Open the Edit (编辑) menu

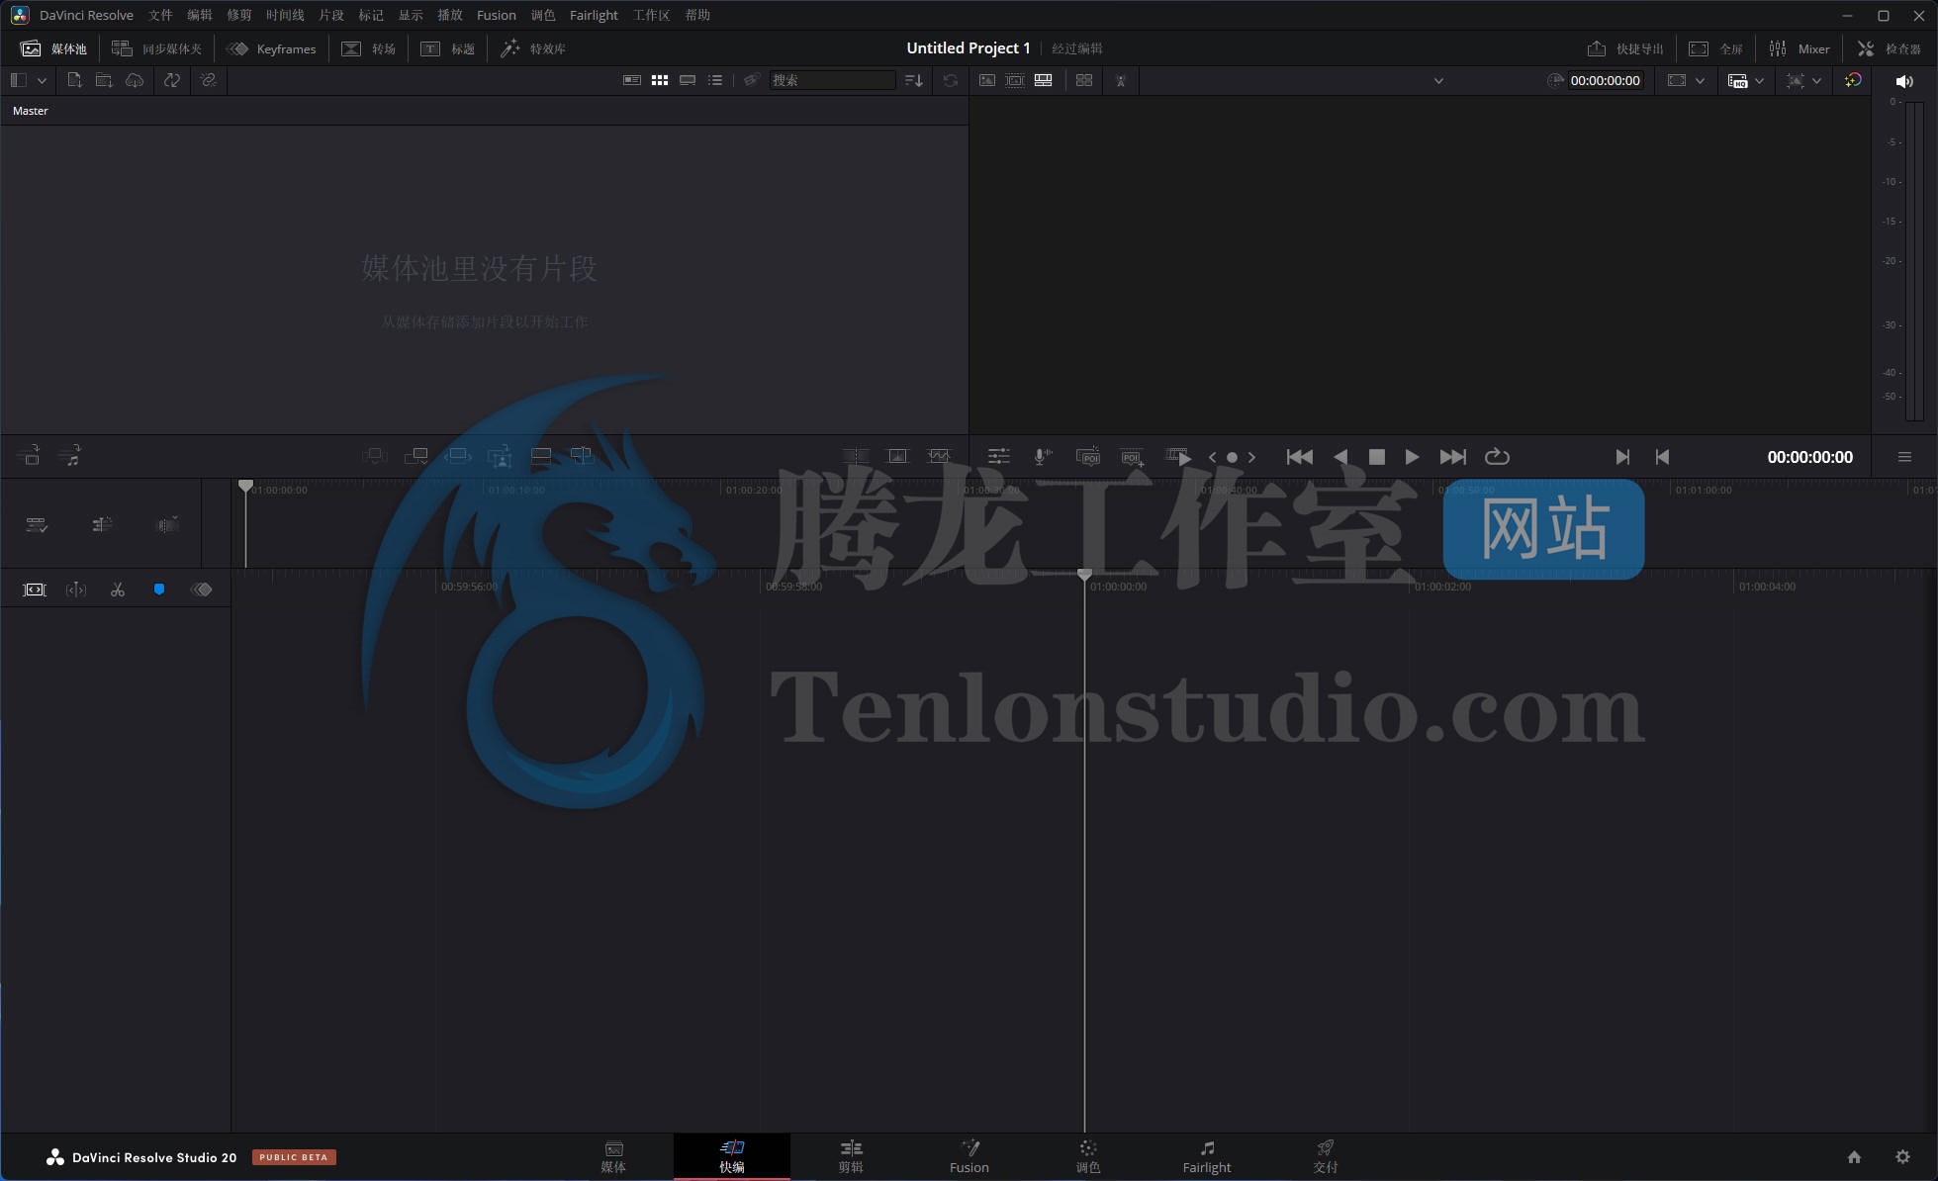(200, 15)
